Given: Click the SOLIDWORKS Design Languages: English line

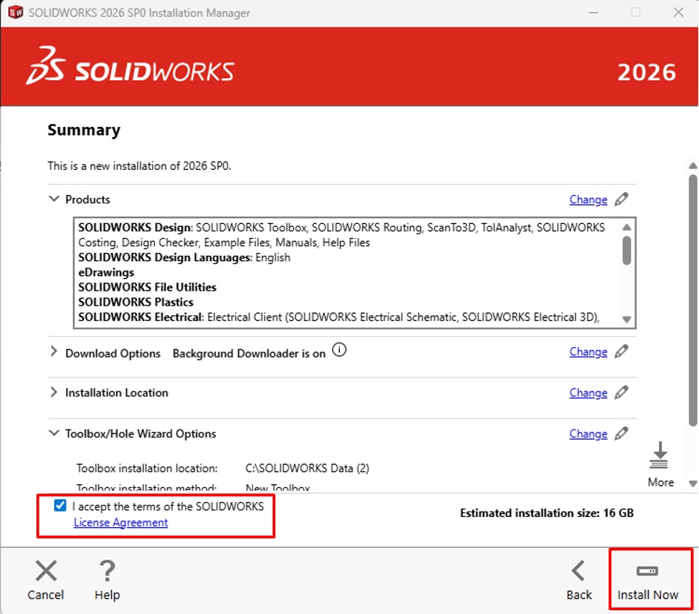Looking at the screenshot, I should coord(184,257).
